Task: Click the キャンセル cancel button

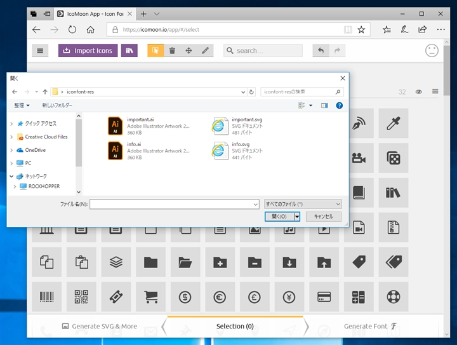Action: coord(324,217)
